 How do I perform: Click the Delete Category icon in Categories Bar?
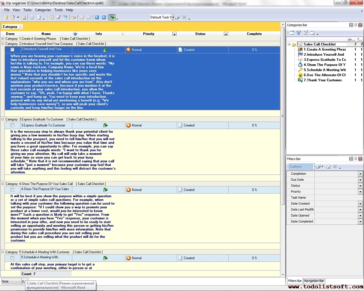[313, 33]
